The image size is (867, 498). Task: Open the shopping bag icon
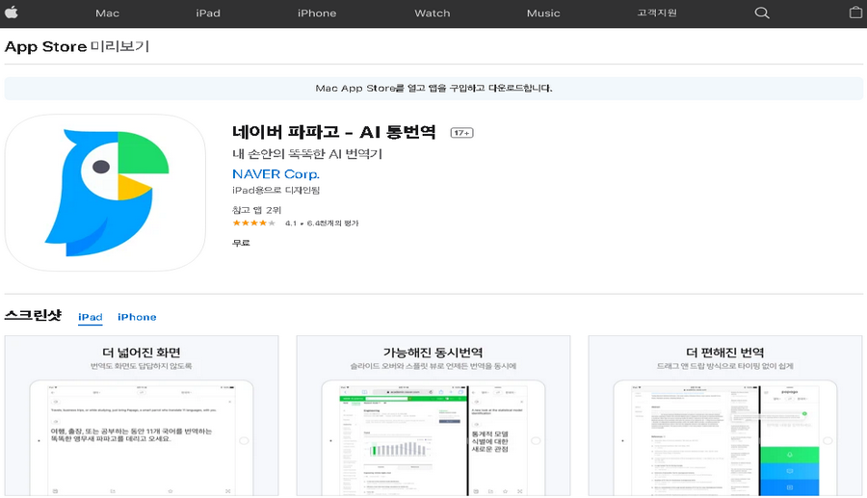pos(855,13)
